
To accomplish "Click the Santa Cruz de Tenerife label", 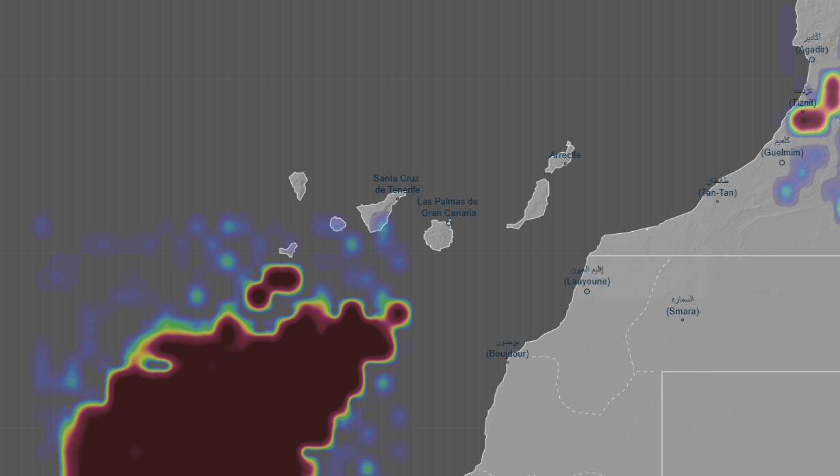I will [397, 184].
